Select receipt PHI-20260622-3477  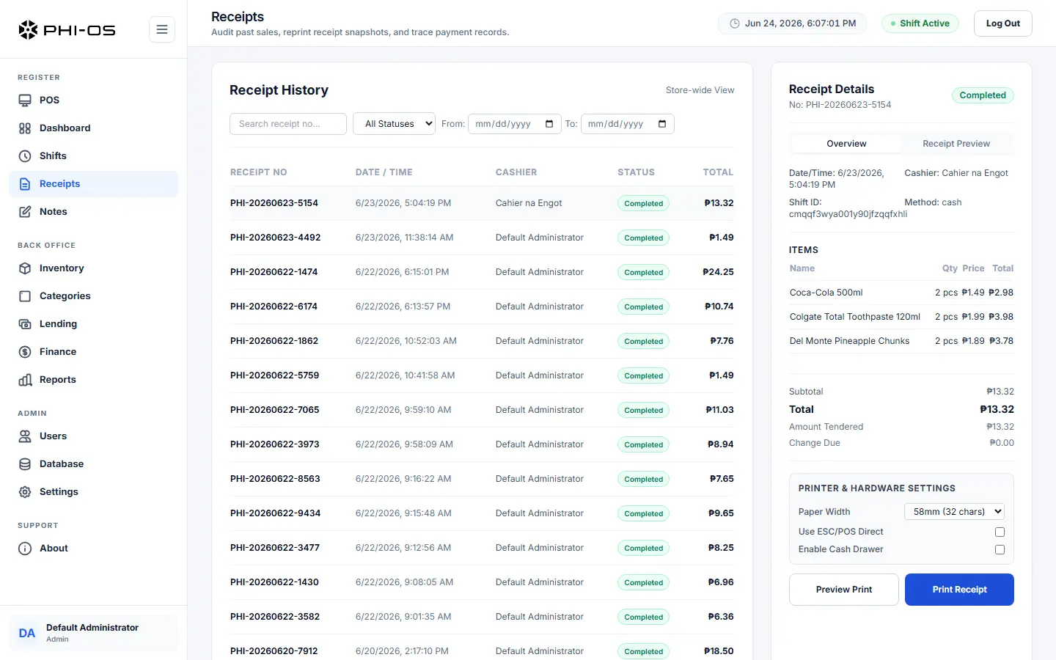click(x=482, y=548)
